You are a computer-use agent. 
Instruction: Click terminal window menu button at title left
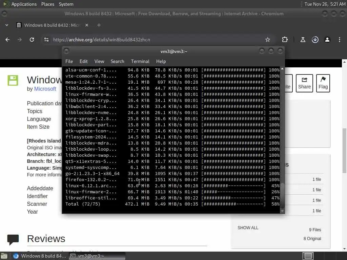coord(66,51)
